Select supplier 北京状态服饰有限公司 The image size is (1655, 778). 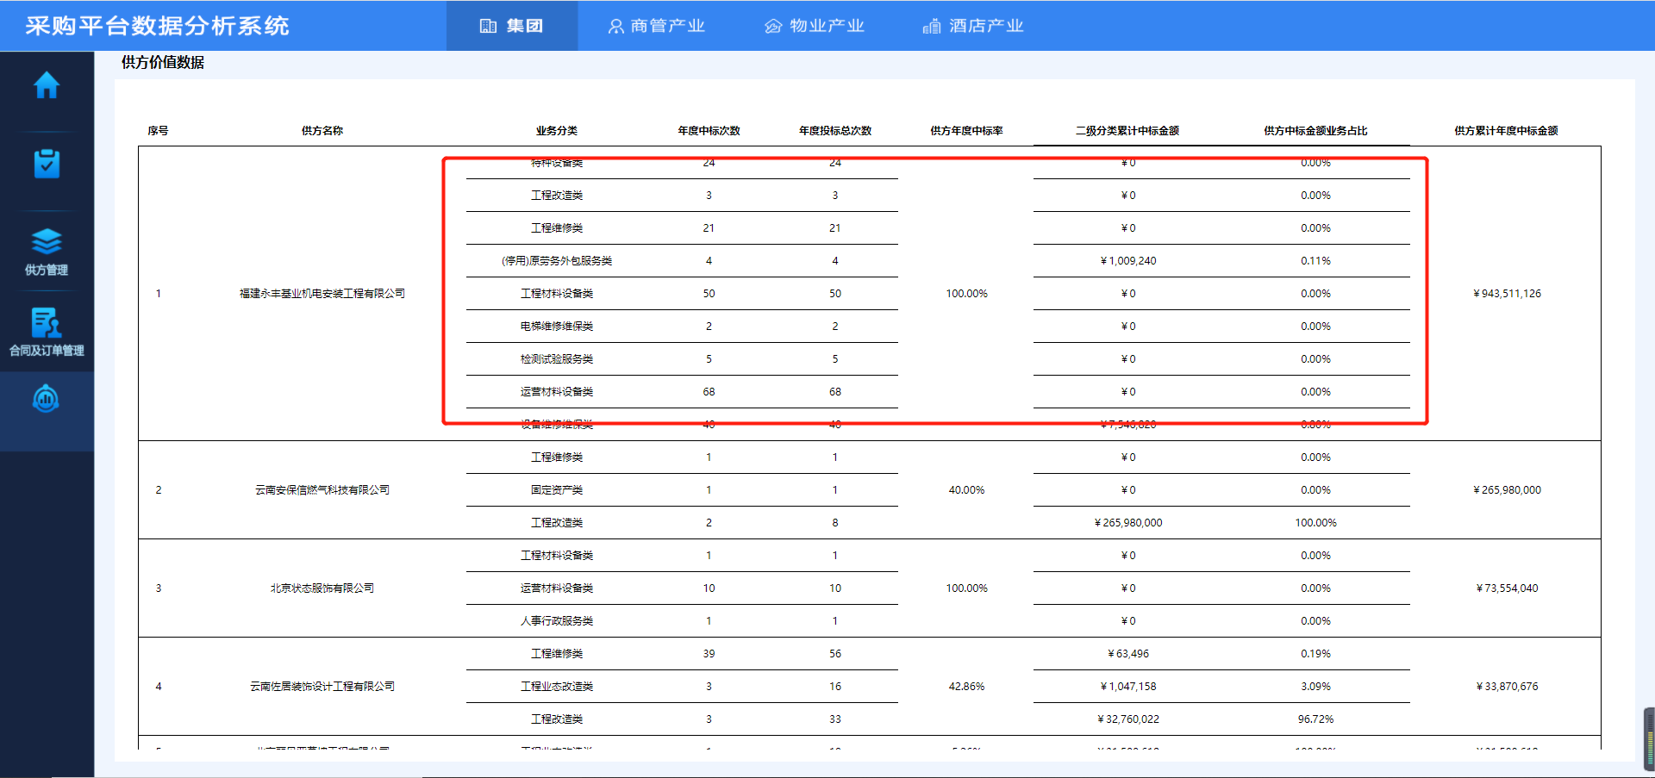322,588
